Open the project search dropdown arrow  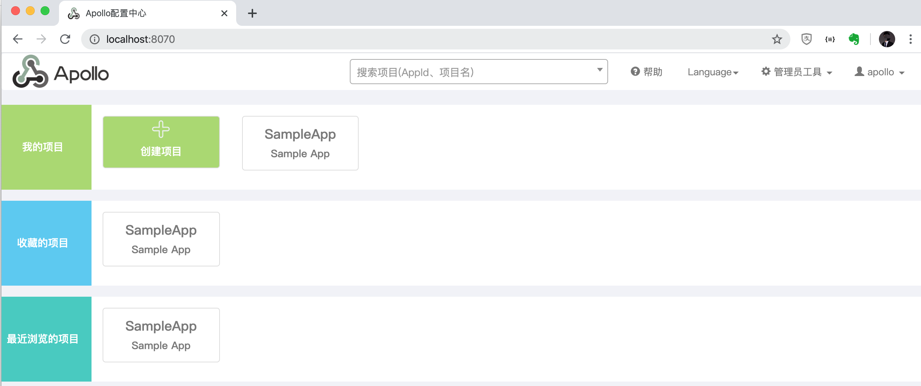(x=600, y=70)
